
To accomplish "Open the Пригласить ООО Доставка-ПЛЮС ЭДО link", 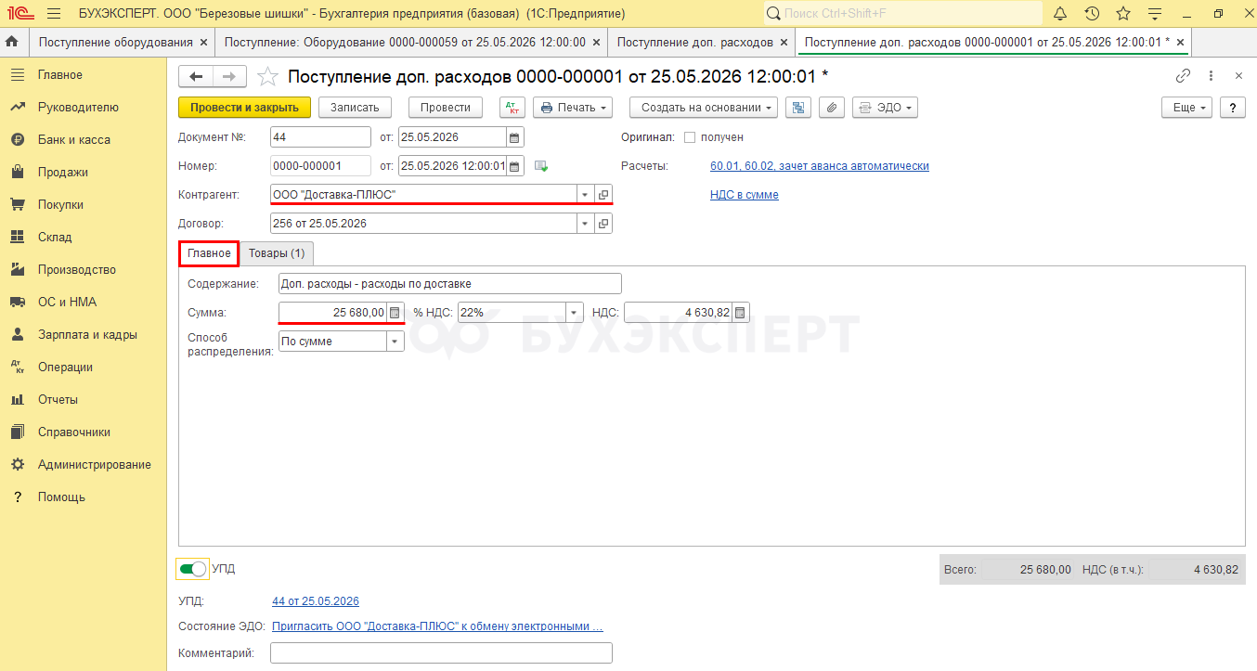I will 437,626.
